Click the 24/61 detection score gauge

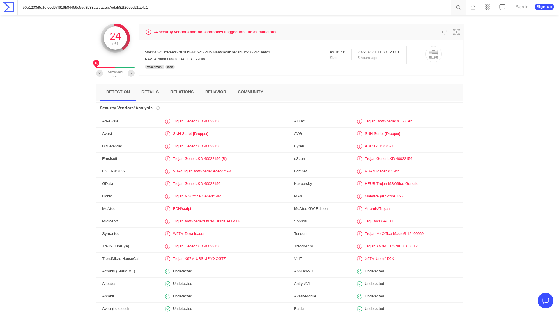[115, 38]
